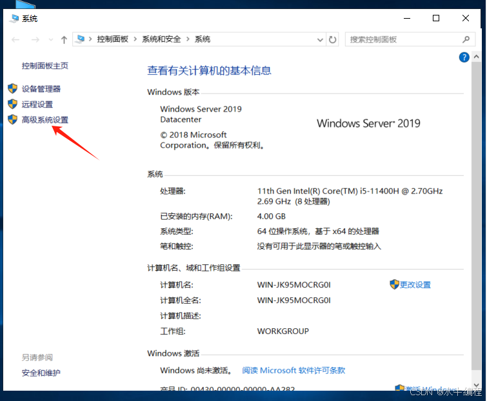Screen dimensions: 487x401
Task: Expand chevron after 控制面板 breadcrumb
Action: point(135,39)
